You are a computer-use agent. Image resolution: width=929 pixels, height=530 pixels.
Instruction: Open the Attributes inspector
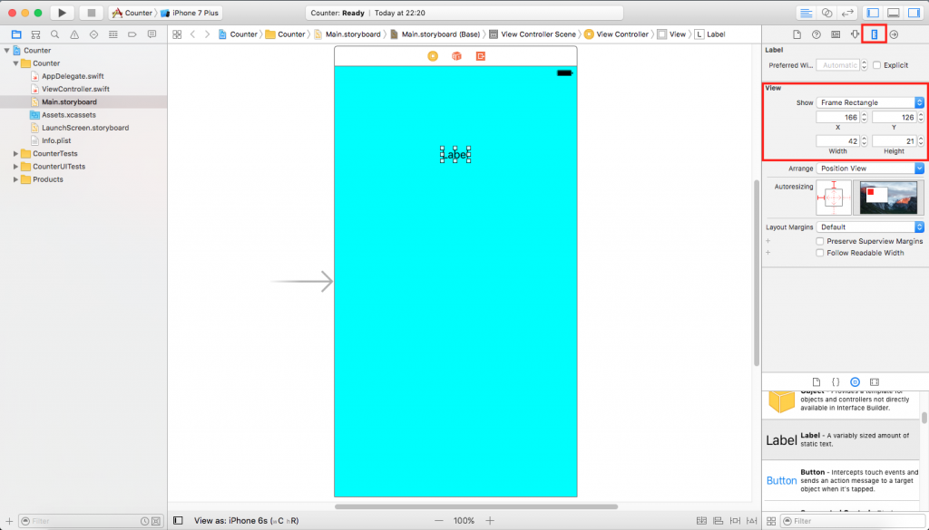(856, 34)
